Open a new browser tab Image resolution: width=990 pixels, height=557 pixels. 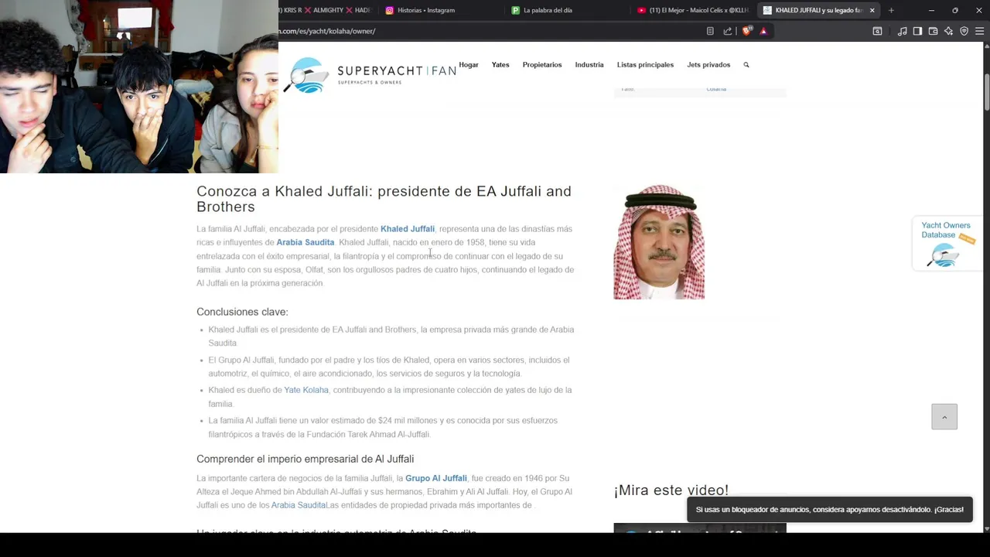(891, 10)
